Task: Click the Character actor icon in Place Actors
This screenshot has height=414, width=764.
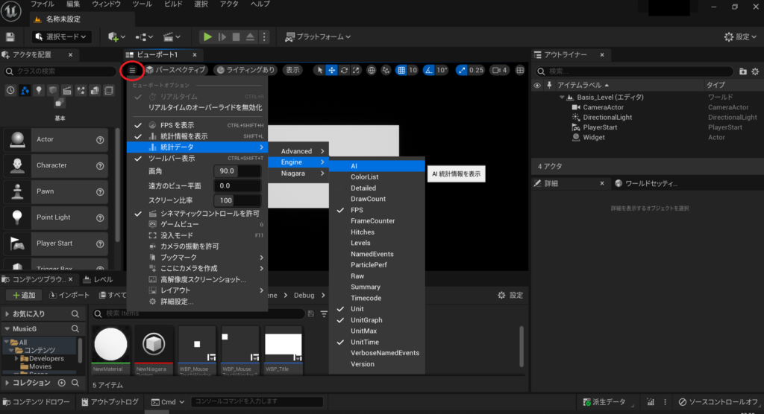Action: tap(17, 165)
